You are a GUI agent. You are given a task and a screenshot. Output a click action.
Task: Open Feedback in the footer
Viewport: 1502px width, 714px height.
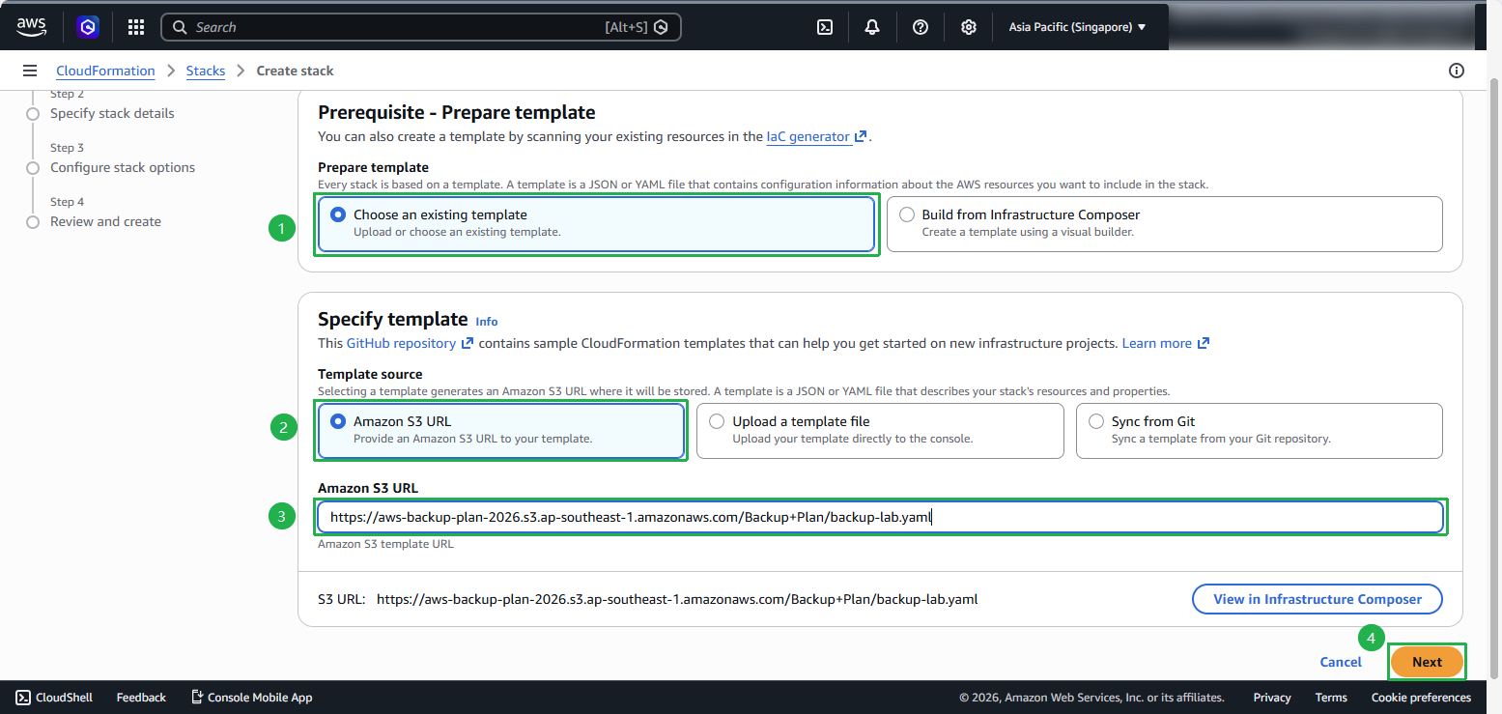pyautogui.click(x=141, y=697)
